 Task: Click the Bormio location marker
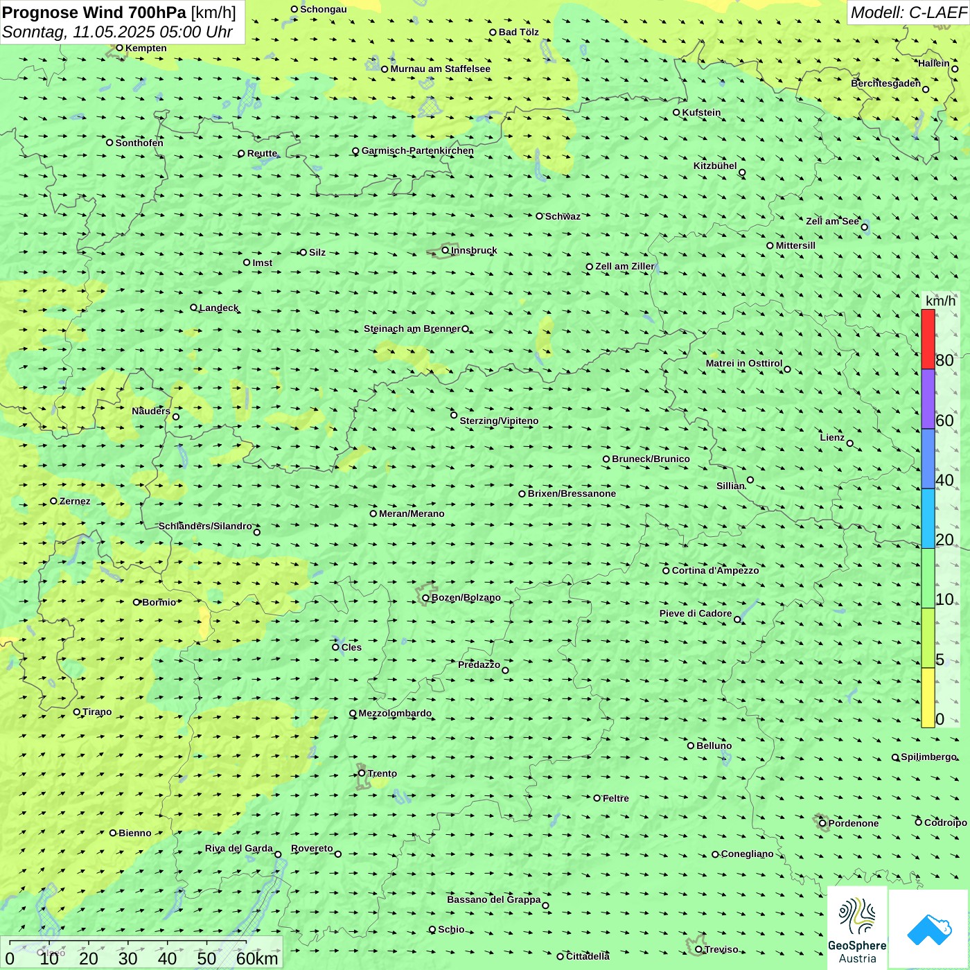point(136,602)
